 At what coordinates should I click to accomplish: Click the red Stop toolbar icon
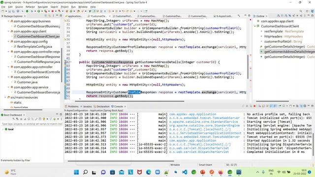(x=53, y=11)
